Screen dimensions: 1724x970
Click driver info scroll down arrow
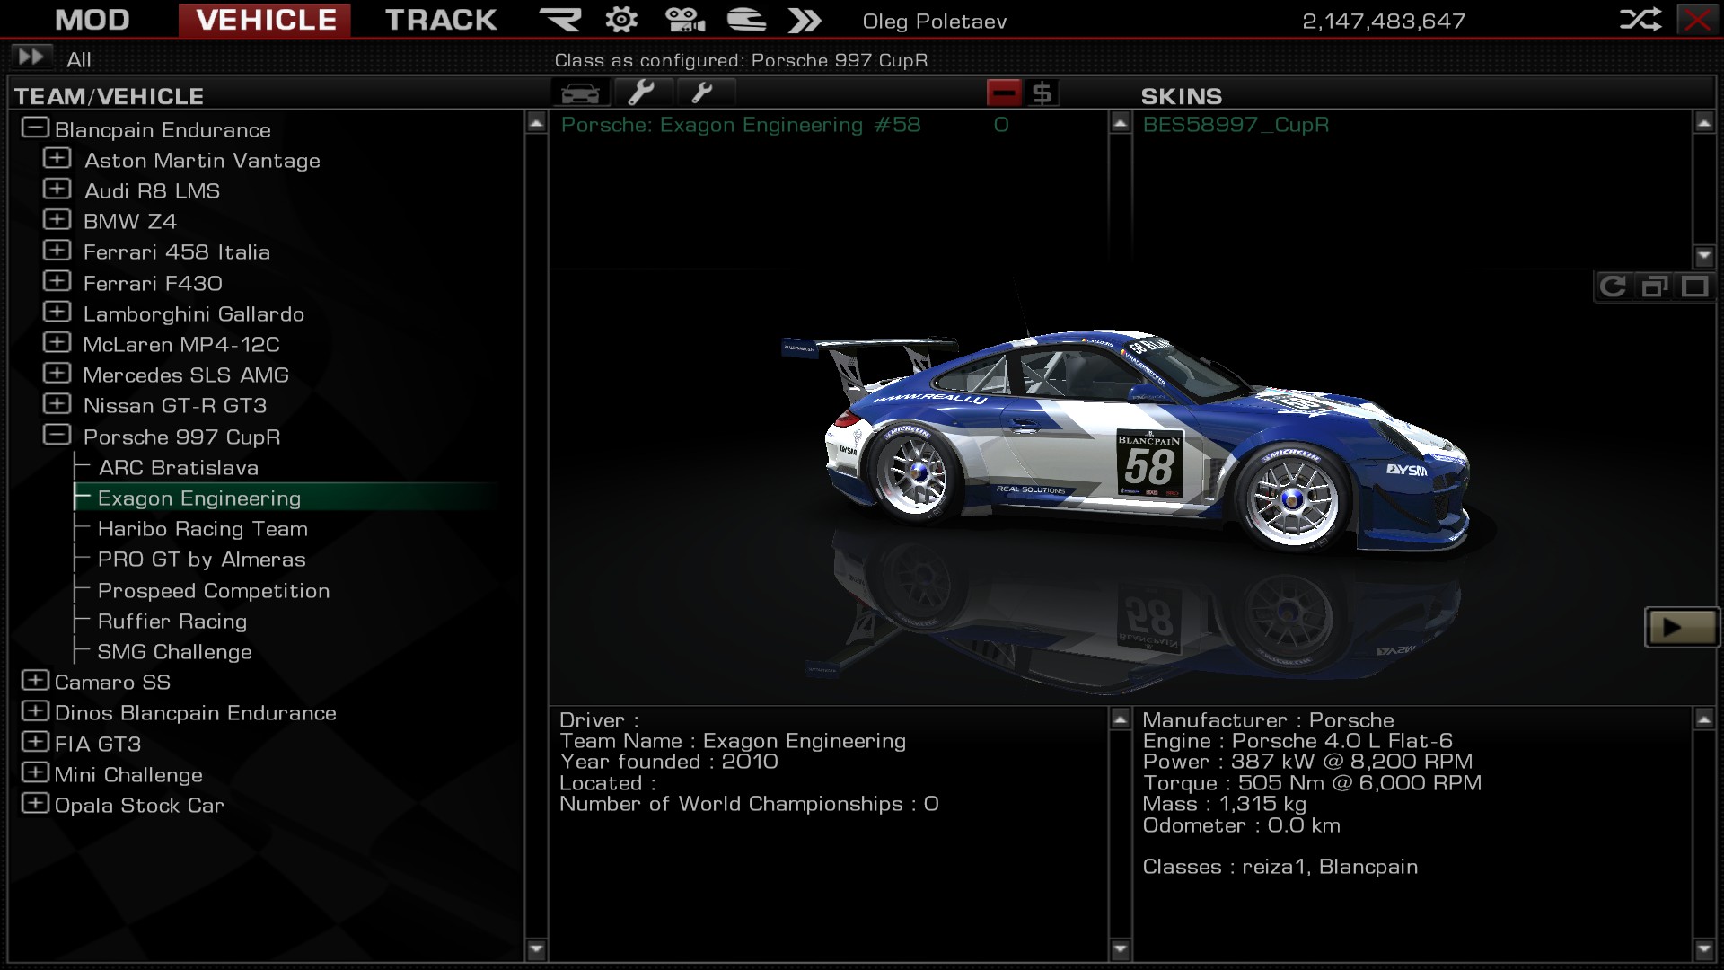coord(1120,948)
